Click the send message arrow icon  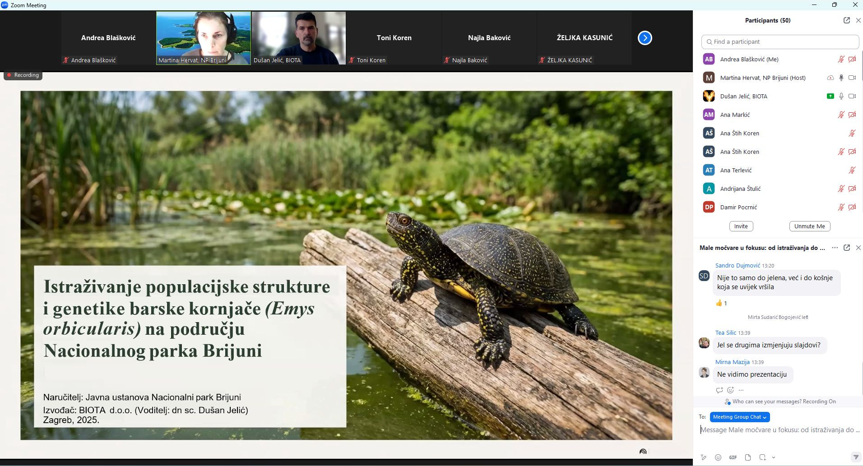855,457
